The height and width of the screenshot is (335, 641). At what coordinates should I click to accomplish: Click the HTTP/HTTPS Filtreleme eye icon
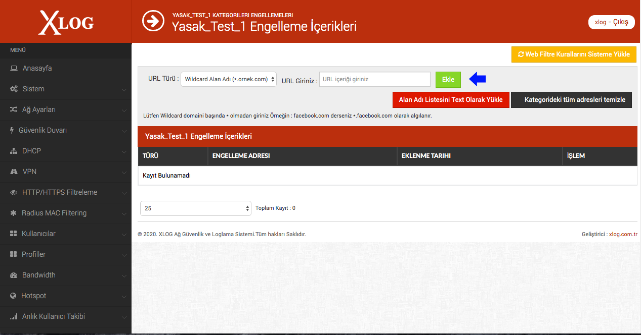click(14, 192)
